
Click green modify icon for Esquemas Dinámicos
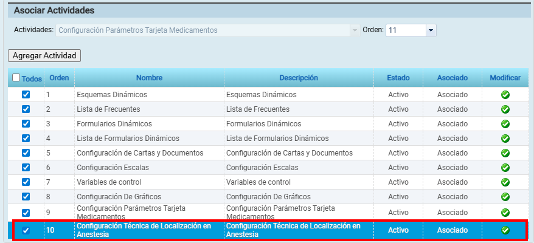click(x=505, y=95)
